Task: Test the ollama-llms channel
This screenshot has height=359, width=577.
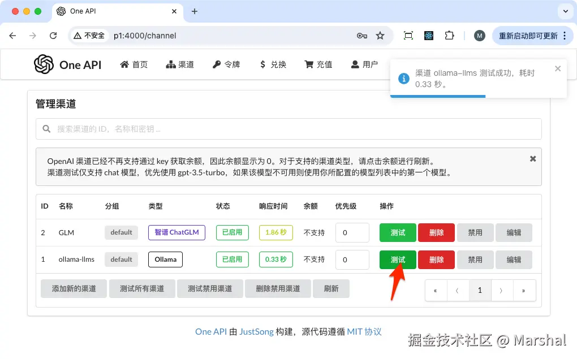Action: (398, 259)
